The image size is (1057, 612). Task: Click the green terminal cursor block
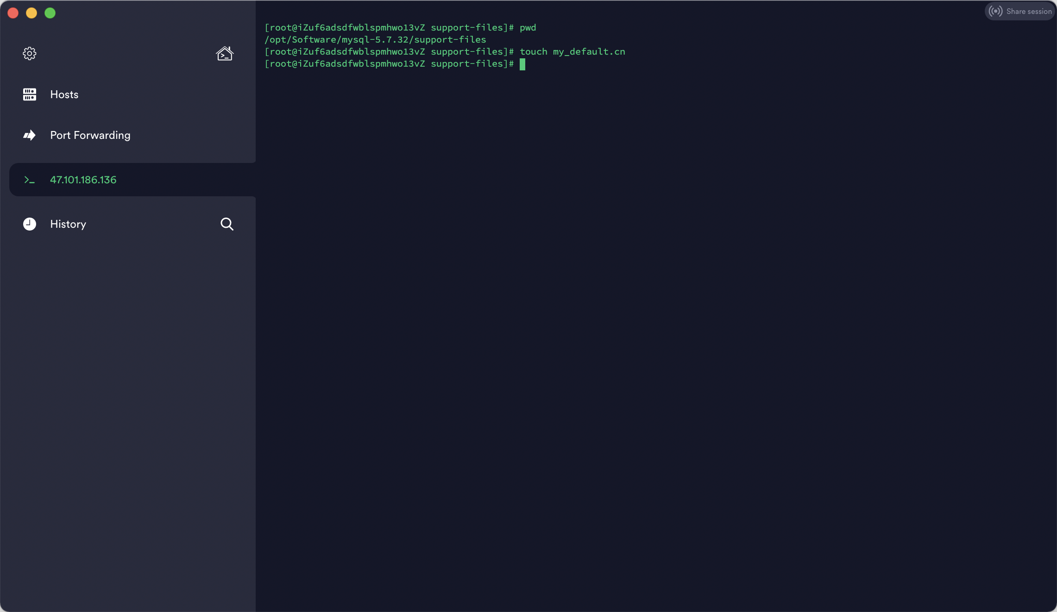(x=522, y=64)
